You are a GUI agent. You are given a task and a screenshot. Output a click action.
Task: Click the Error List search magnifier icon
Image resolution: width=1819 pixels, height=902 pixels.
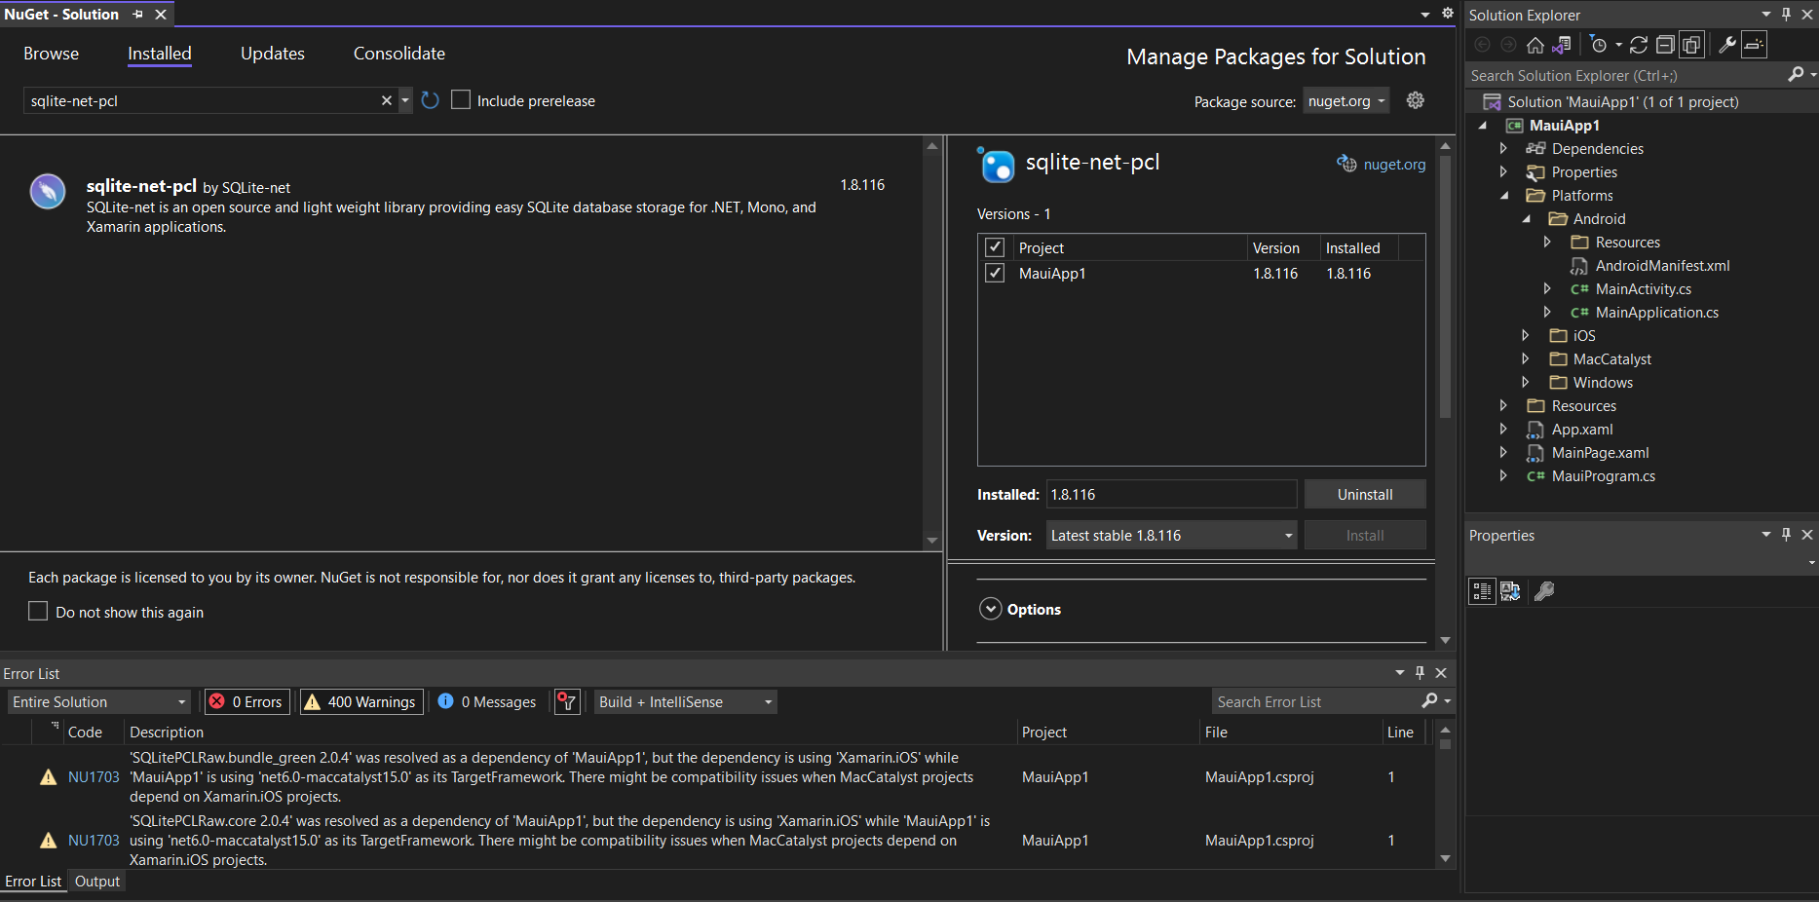click(x=1429, y=701)
